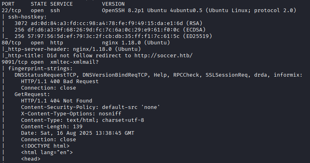Viewport: 310px width, 163px height.
Task: Click the VERSION column header
Action: [113, 3]
